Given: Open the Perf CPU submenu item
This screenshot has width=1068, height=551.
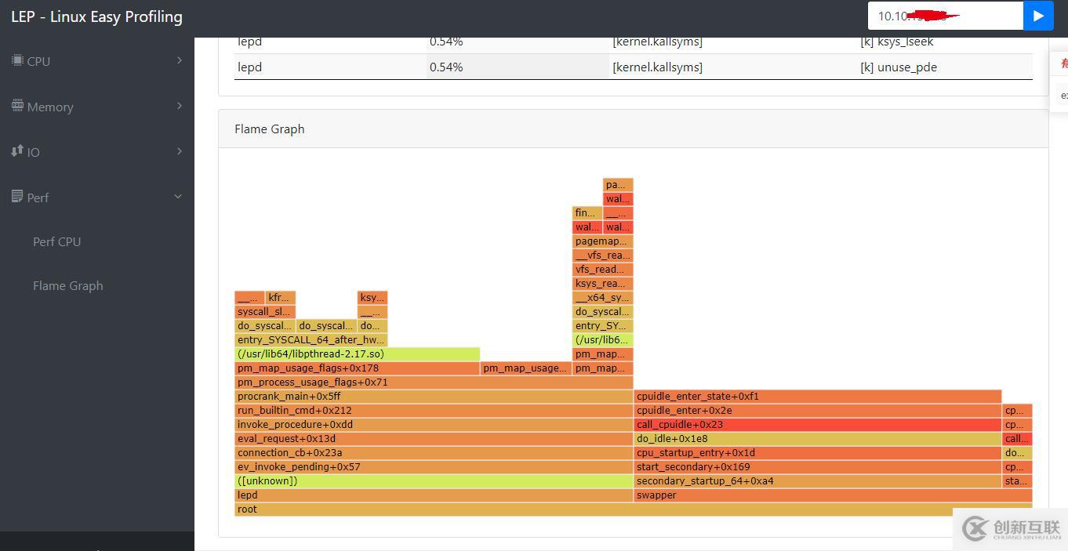Looking at the screenshot, I should (x=56, y=241).
